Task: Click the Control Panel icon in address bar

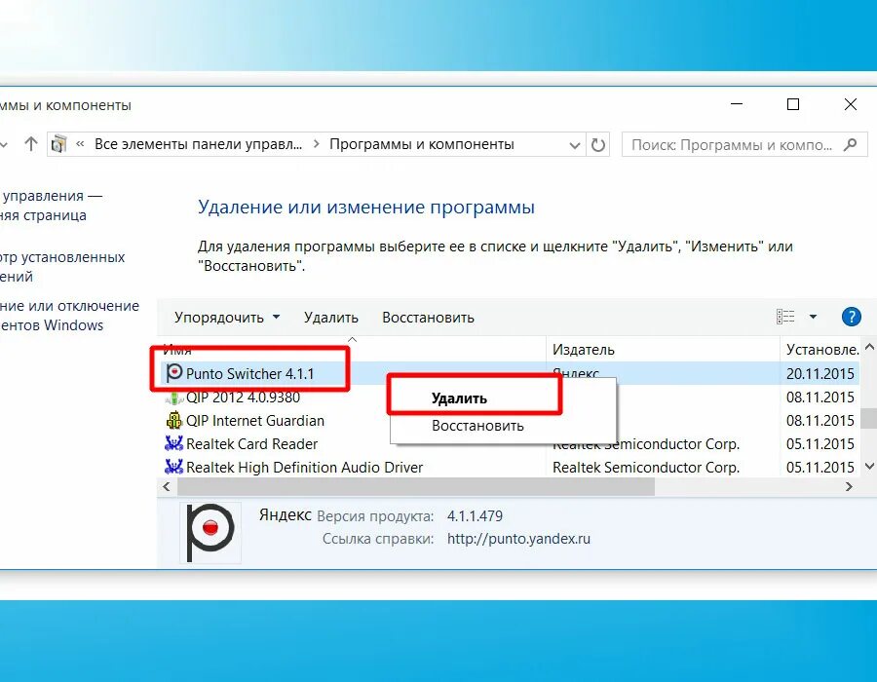Action: [x=58, y=144]
